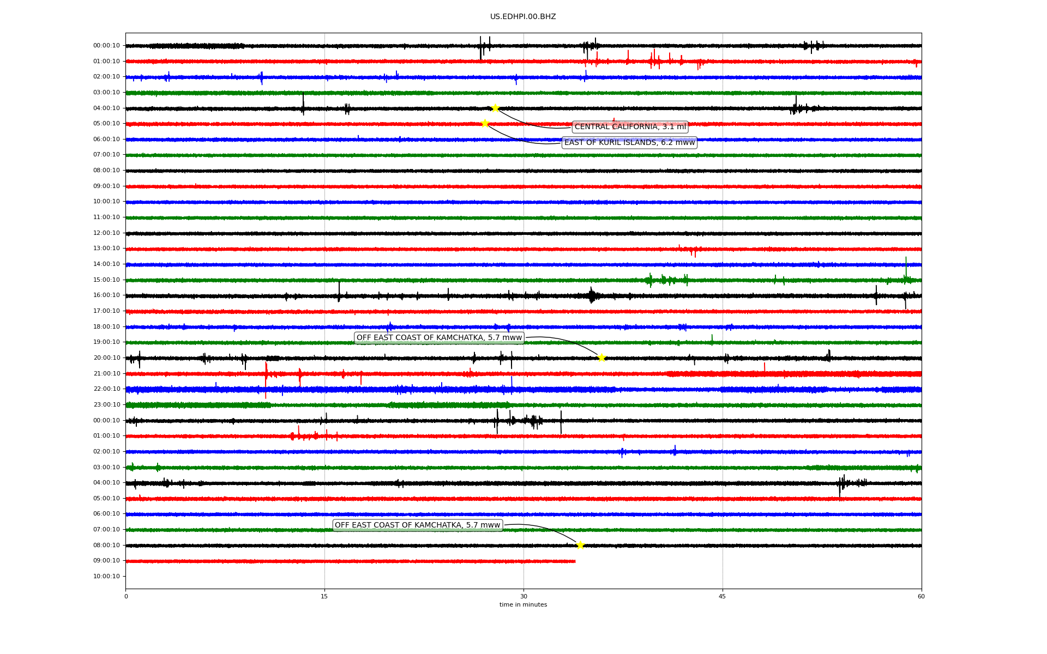Click the CENTRAL CALIFORNIA, 3.1 ml annotation label
Viewport: 1047px width, 654px height.
630,127
